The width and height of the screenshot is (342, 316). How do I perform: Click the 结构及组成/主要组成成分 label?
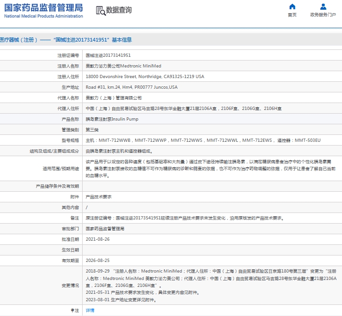pyautogui.click(x=54, y=151)
